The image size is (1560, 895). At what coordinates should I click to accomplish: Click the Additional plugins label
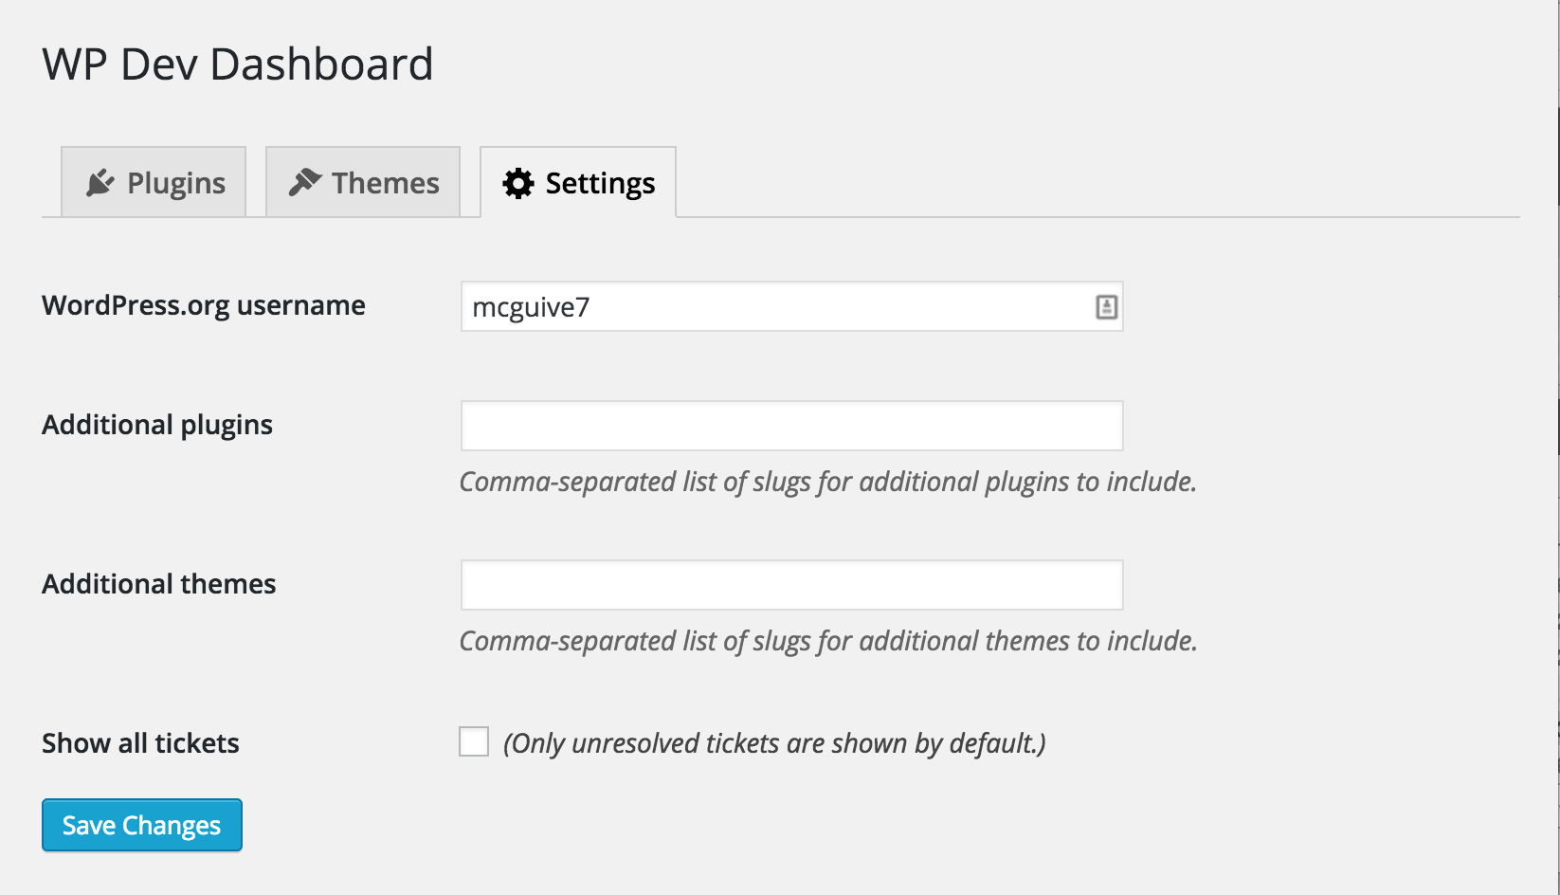157,425
